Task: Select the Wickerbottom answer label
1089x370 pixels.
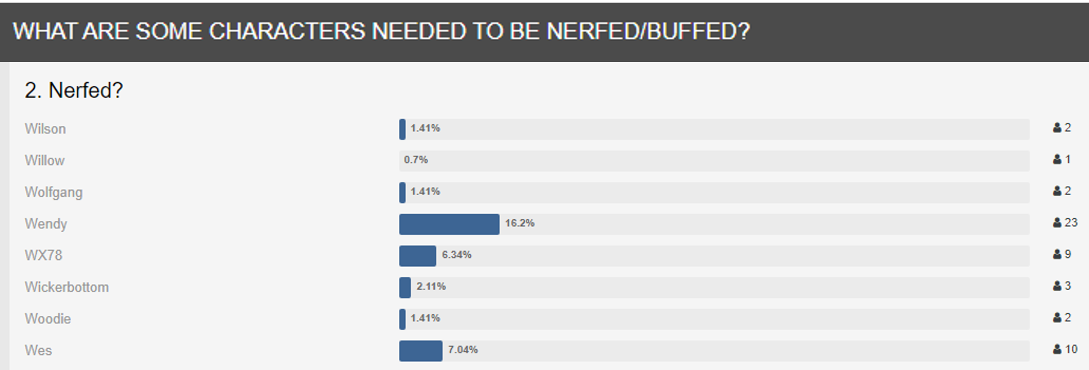Action: point(67,287)
